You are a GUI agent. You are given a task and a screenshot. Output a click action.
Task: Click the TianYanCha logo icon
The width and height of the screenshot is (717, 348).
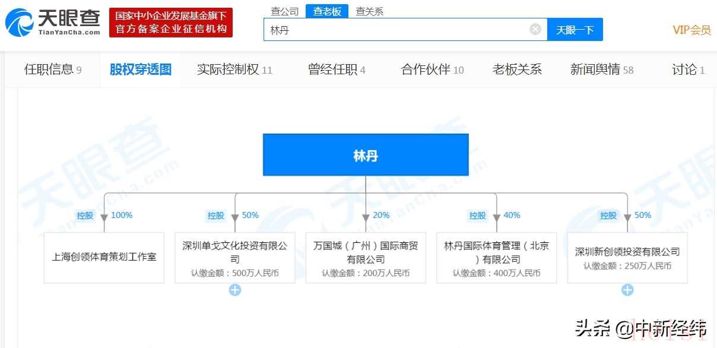19,23
